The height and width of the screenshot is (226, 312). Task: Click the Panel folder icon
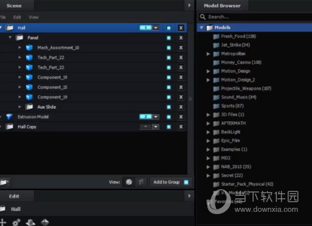point(19,37)
